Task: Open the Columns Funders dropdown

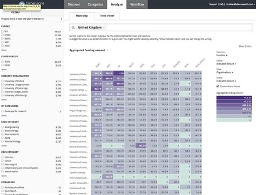Action: 222,55
